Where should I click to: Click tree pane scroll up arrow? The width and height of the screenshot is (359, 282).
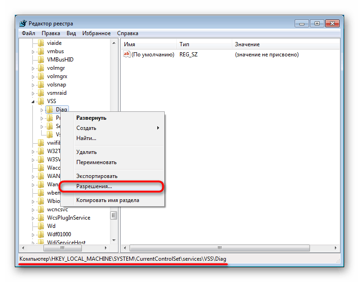[114, 43]
